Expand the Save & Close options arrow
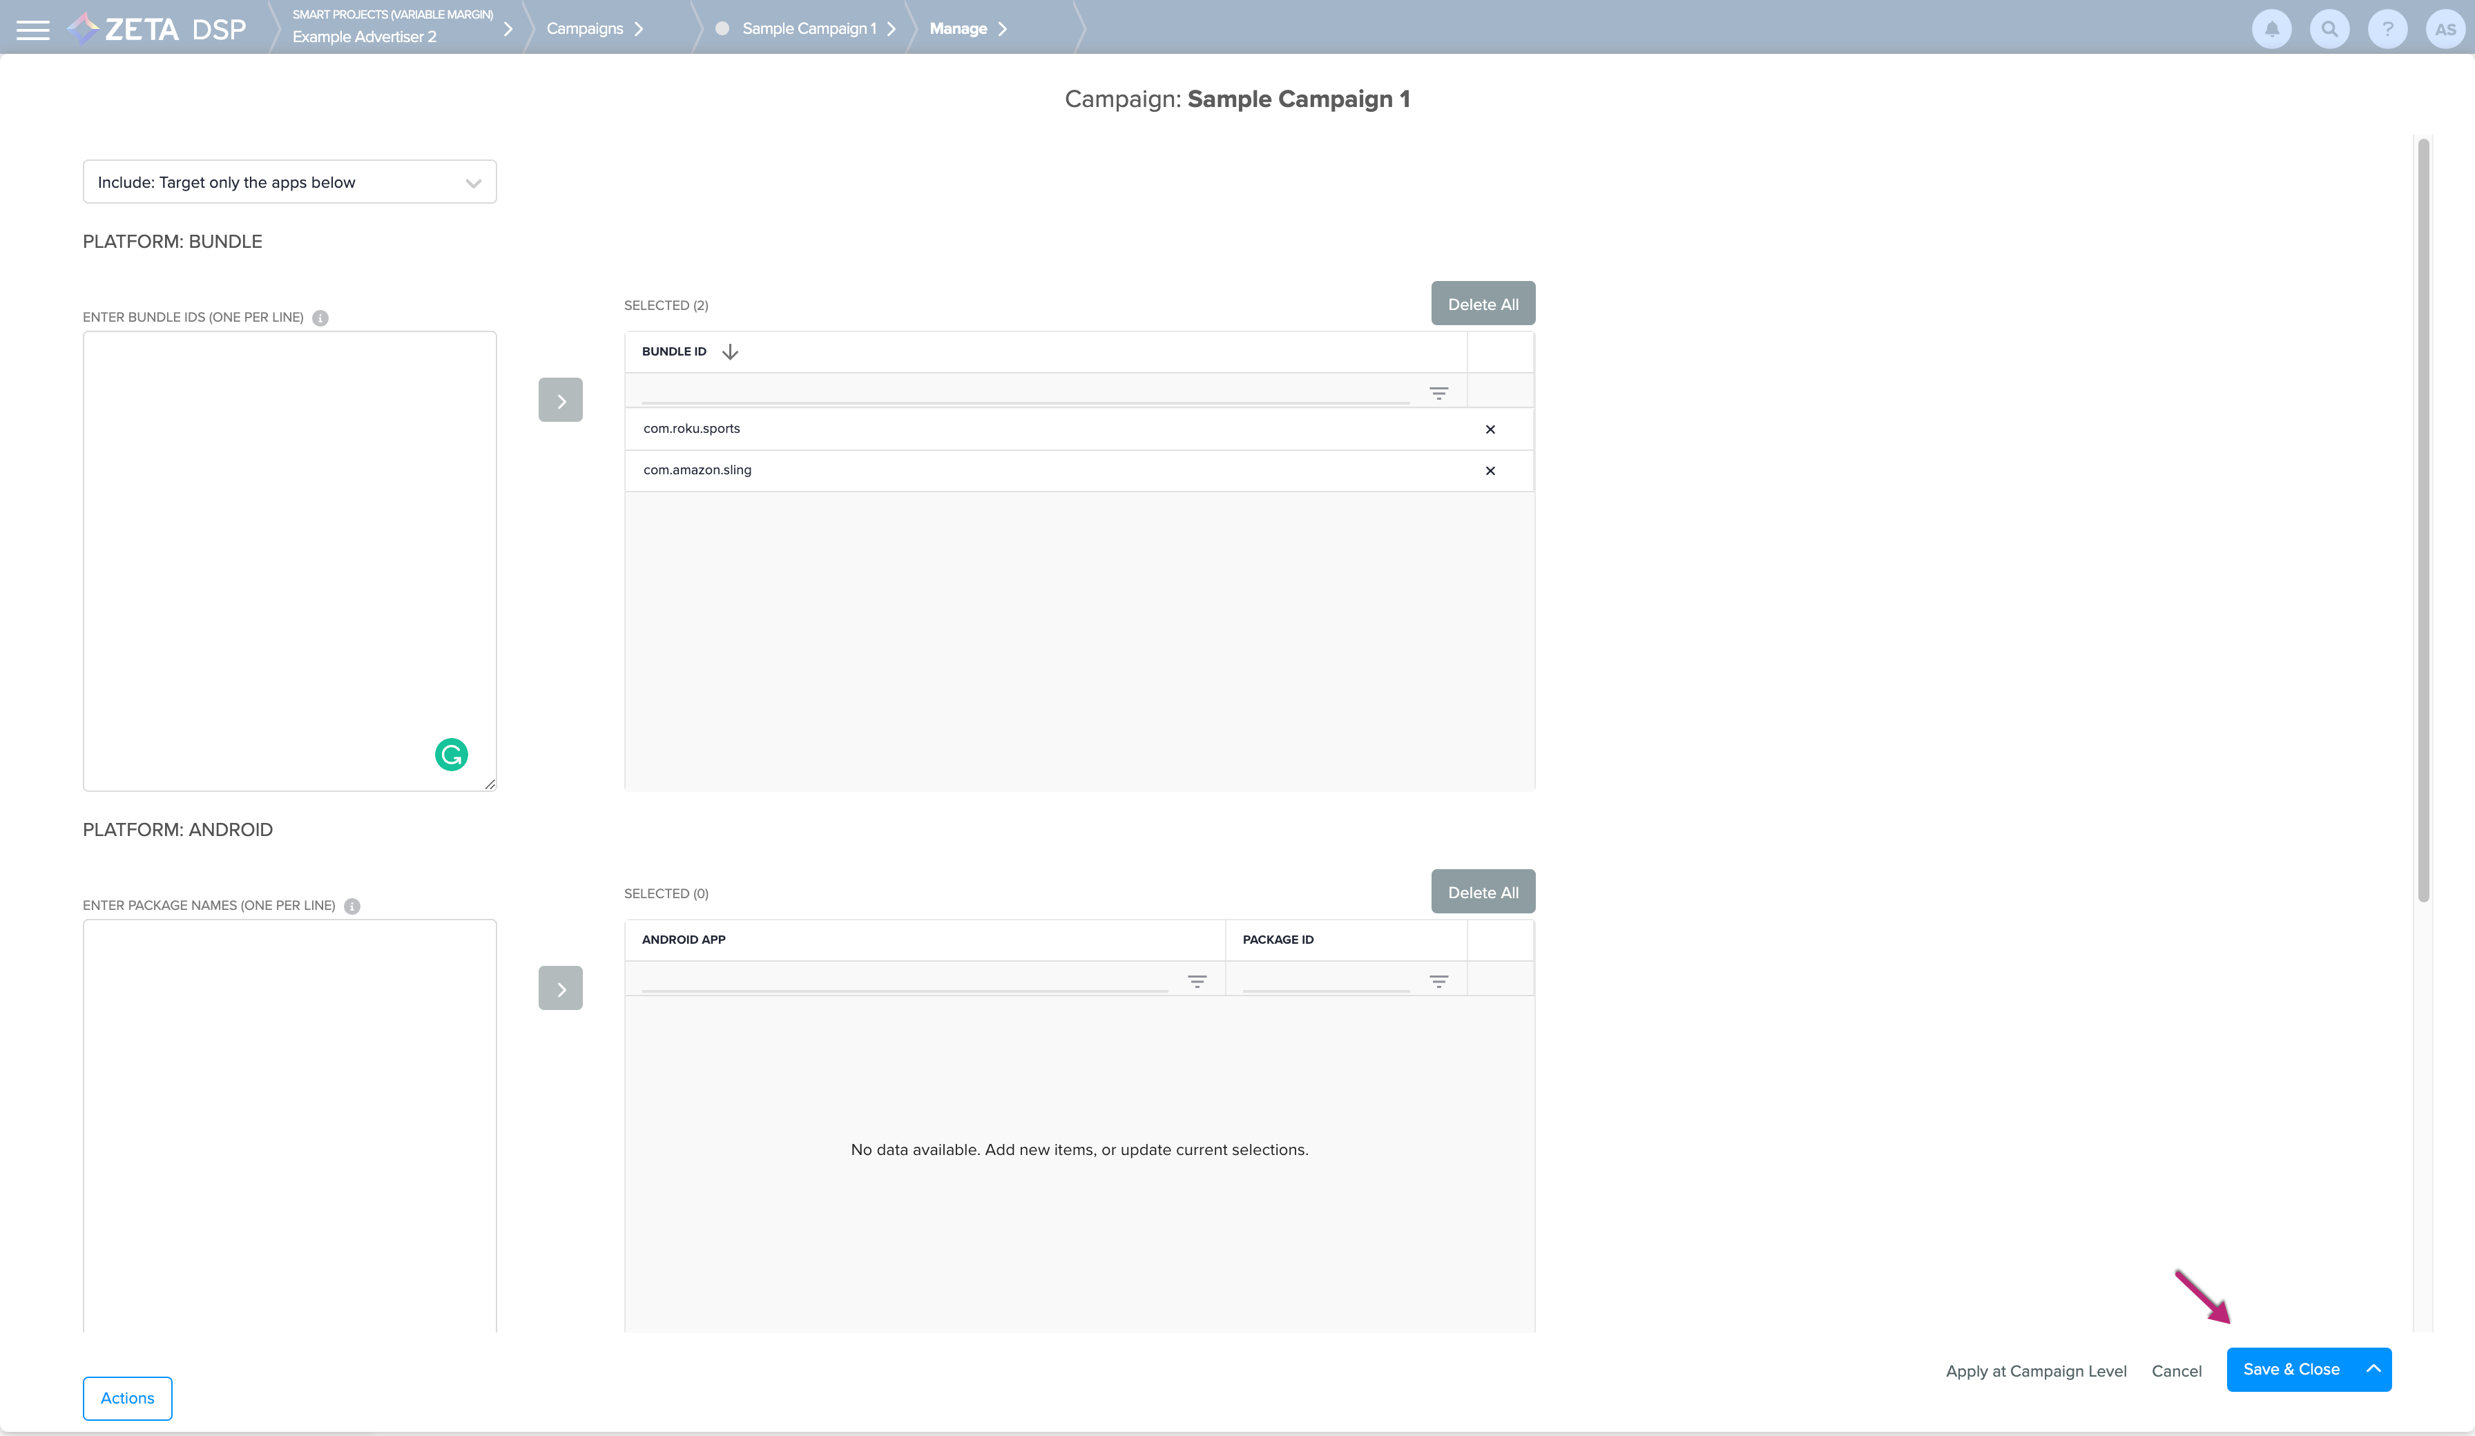 pyautogui.click(x=2373, y=1369)
